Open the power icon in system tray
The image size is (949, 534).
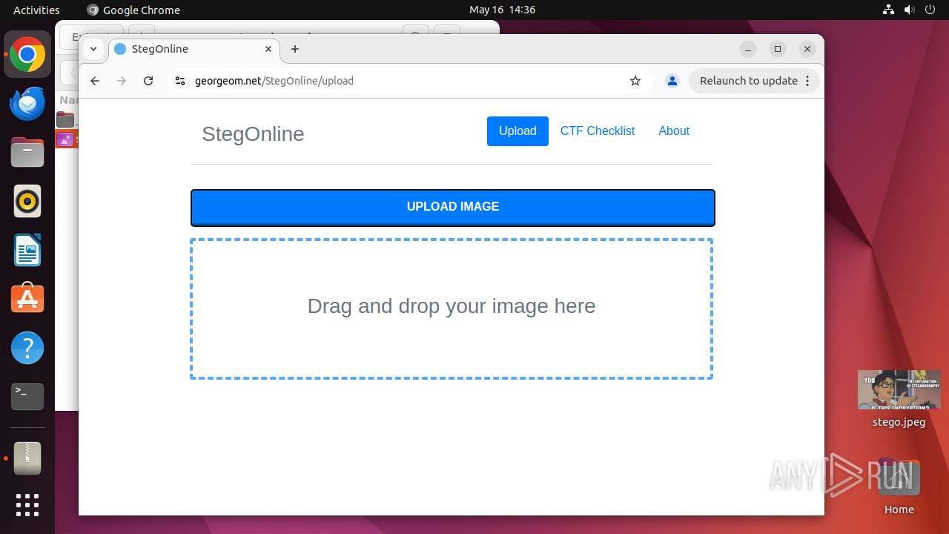tap(930, 10)
